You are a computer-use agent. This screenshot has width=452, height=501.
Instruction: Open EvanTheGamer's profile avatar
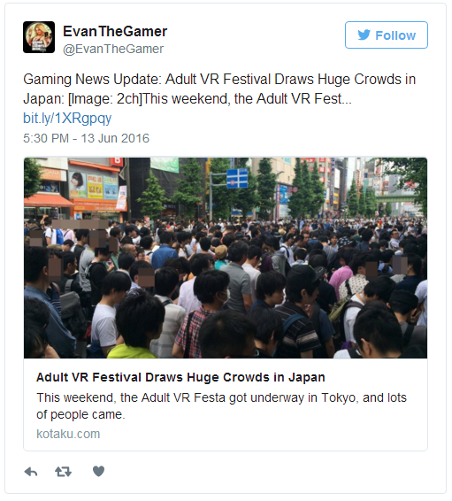click(39, 37)
